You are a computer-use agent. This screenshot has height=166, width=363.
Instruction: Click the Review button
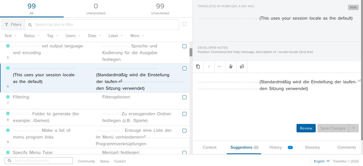click(x=306, y=128)
